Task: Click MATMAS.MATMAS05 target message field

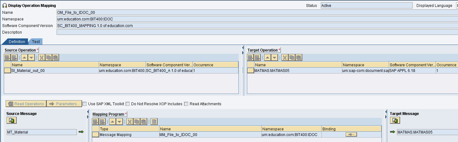Action: pos(427,132)
